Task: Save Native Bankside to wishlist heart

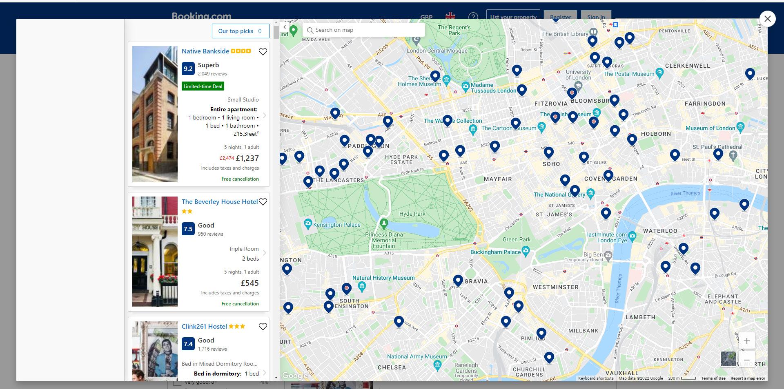Action: 263,51
